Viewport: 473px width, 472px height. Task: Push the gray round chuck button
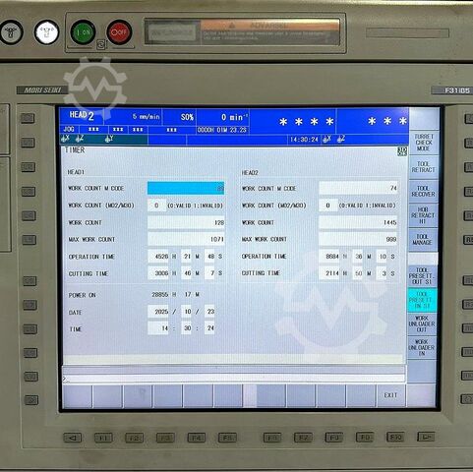tap(11, 31)
